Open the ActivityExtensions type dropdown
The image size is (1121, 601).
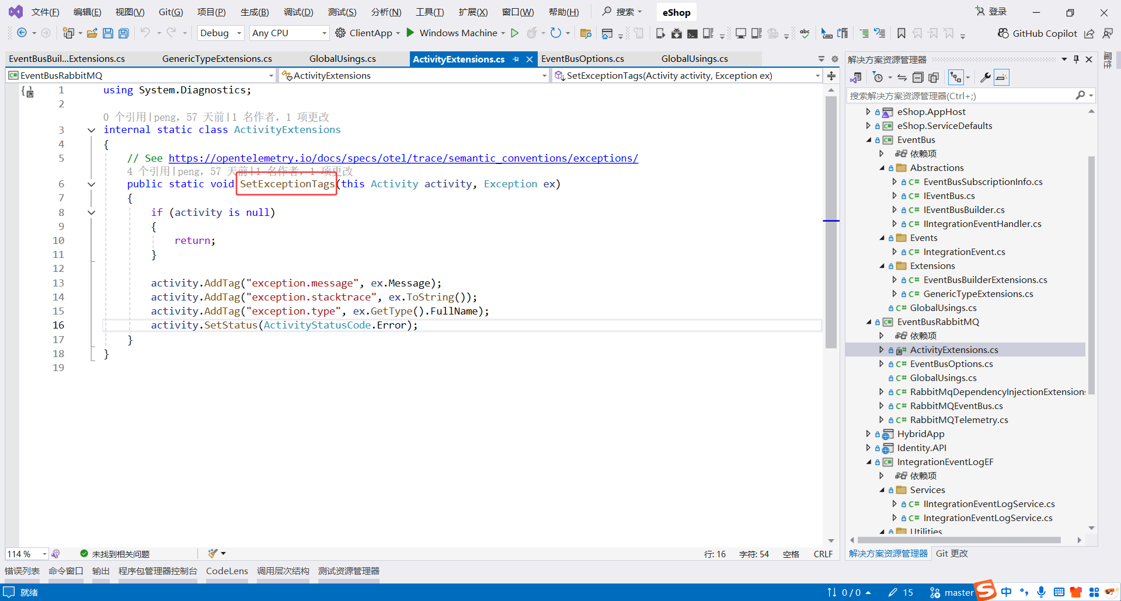[x=414, y=75]
